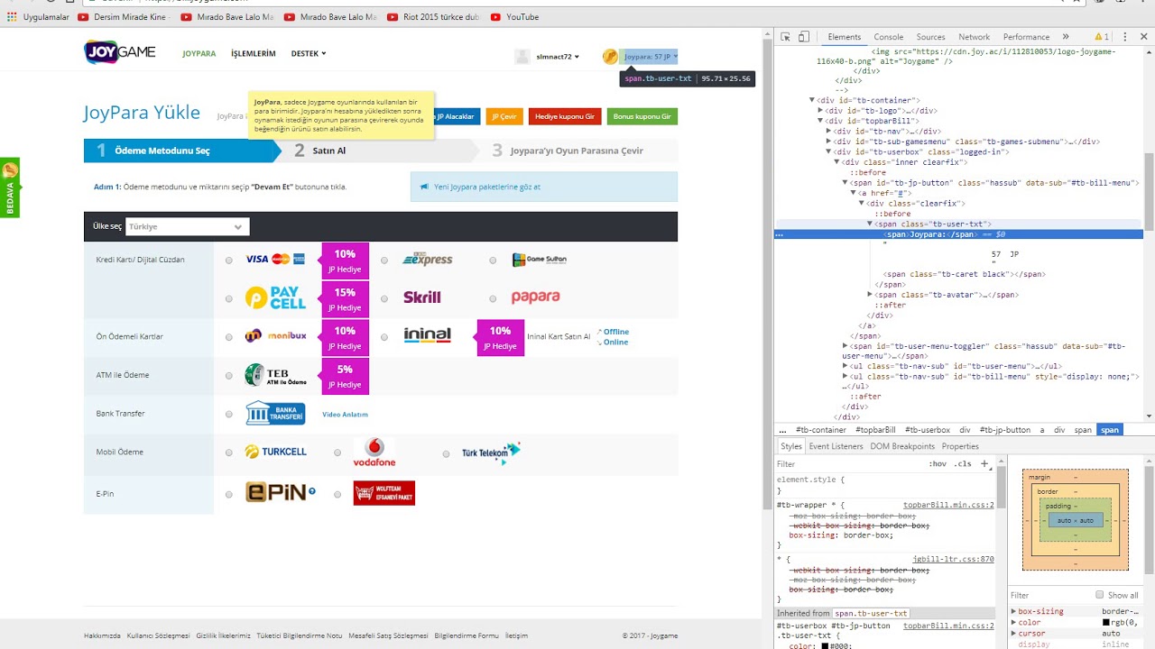Click the Visa Mastercard Amex logo

pos(275,260)
